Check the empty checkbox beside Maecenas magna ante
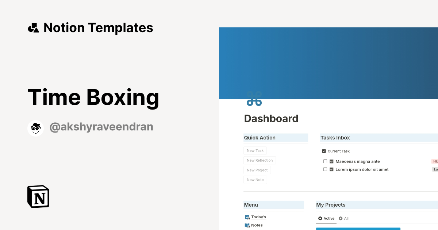438x230 pixels. click(x=325, y=161)
